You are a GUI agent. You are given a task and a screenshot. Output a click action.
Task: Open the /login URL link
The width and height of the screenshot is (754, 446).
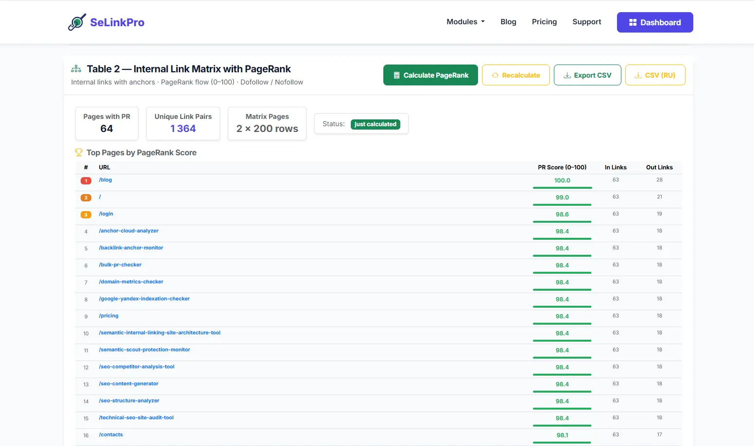coord(106,214)
